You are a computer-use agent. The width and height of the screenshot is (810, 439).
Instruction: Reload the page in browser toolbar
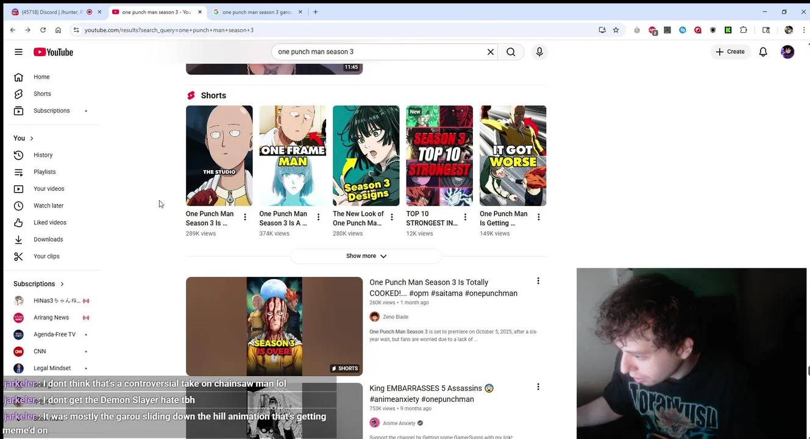click(x=43, y=30)
